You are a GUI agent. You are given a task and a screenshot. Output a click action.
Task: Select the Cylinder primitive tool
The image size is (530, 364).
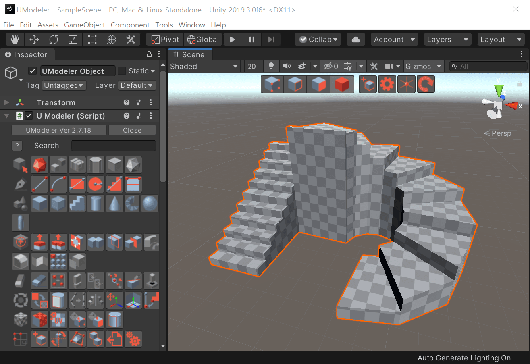(x=96, y=204)
